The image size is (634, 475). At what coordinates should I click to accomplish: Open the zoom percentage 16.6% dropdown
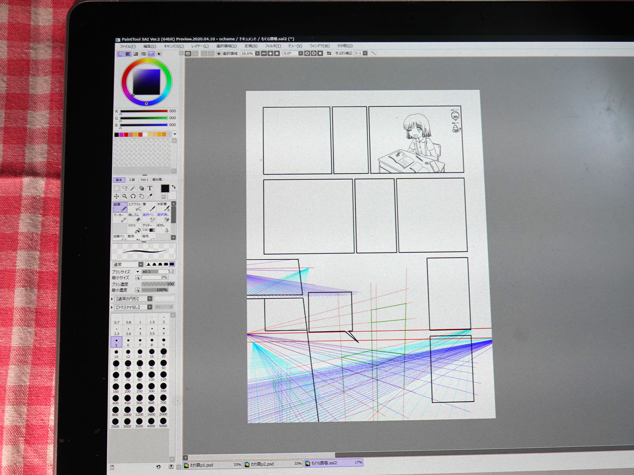tap(257, 53)
